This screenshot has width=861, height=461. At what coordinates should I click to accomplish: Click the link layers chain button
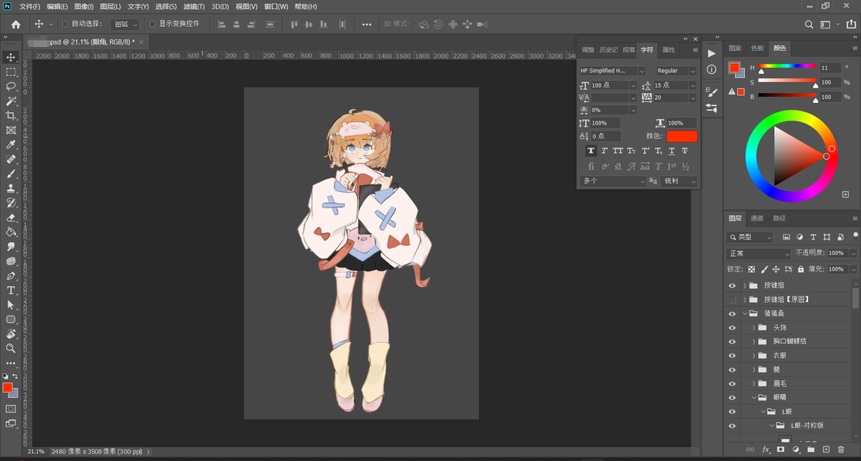pyautogui.click(x=750, y=449)
